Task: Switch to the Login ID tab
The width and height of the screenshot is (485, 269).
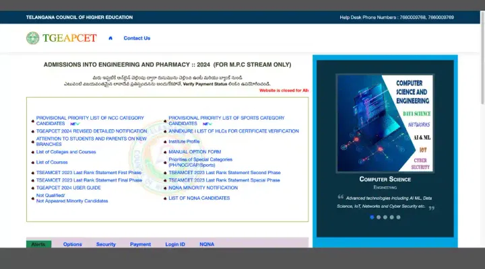Action: tap(175, 244)
